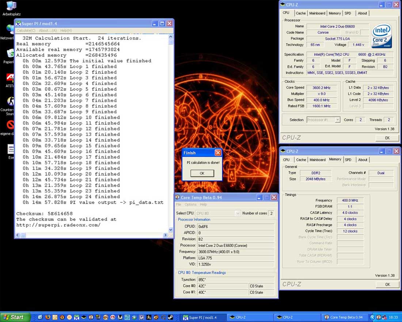The height and width of the screenshot is (322, 402).
Task: Switch to the Cache tab in upper CPU-Z
Action: pos(300,13)
